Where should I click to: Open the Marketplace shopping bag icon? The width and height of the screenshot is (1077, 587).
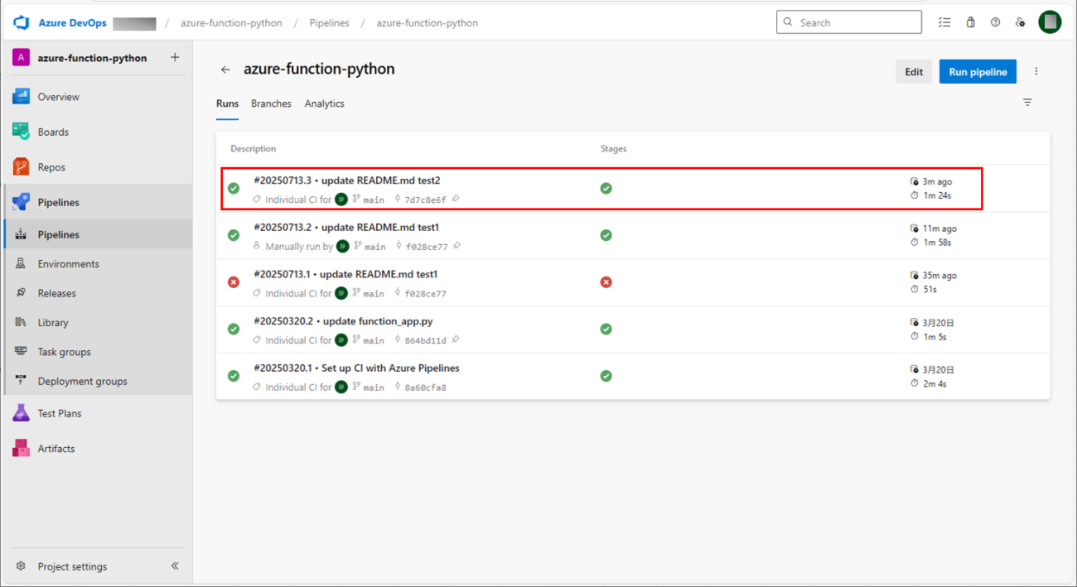970,22
